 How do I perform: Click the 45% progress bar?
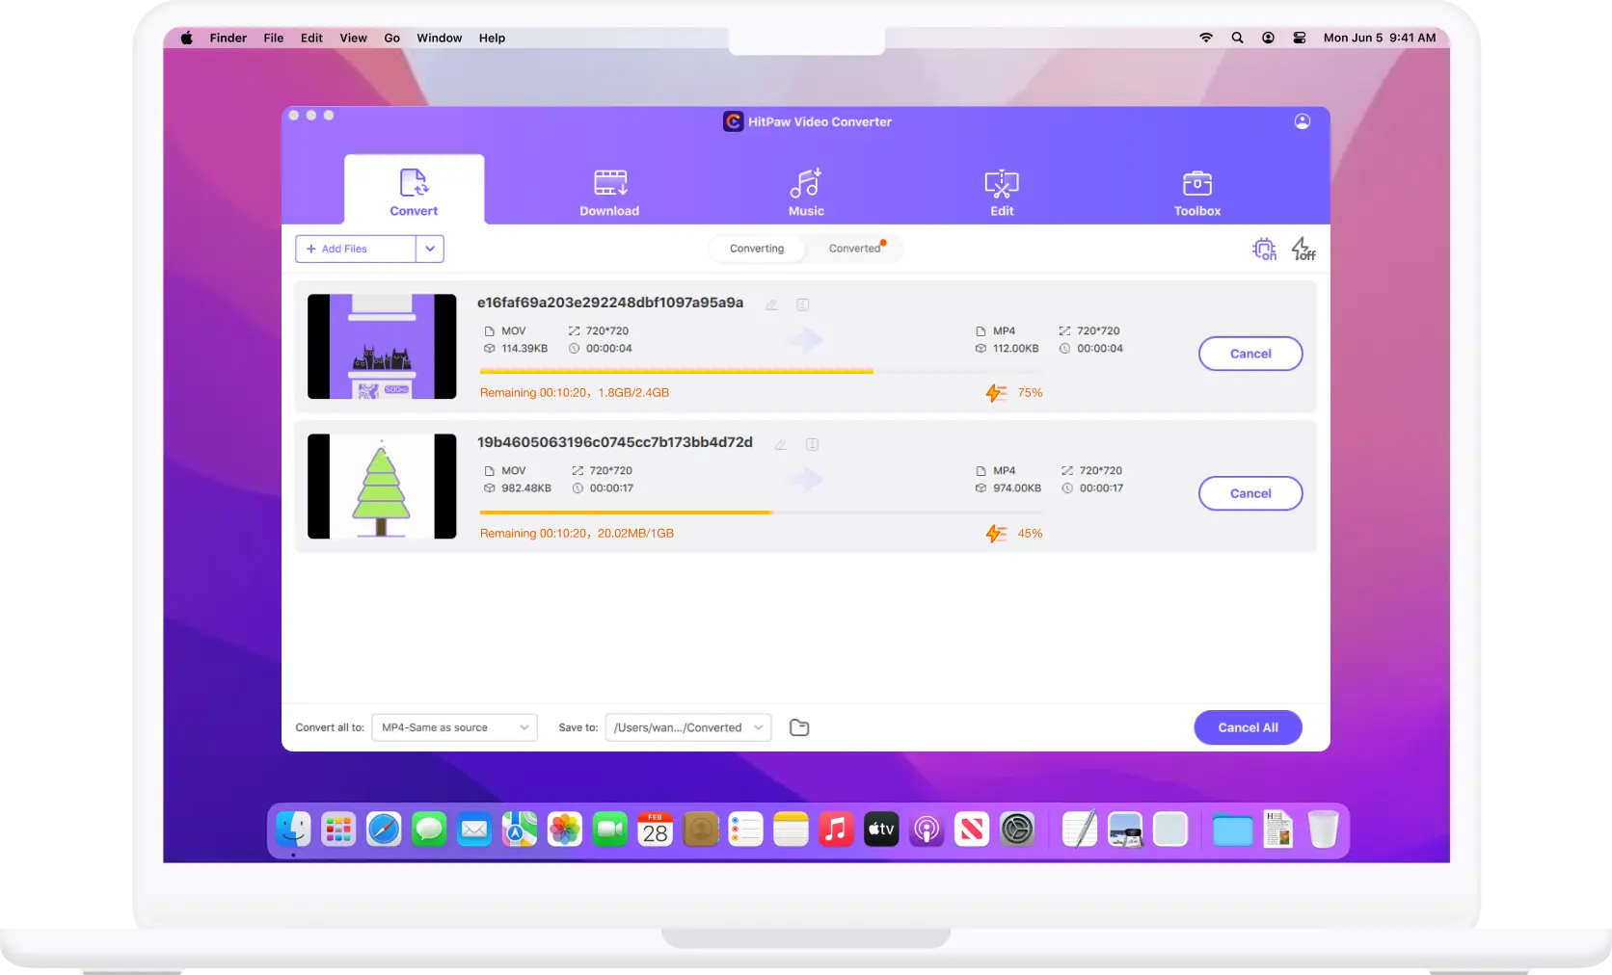coord(762,512)
